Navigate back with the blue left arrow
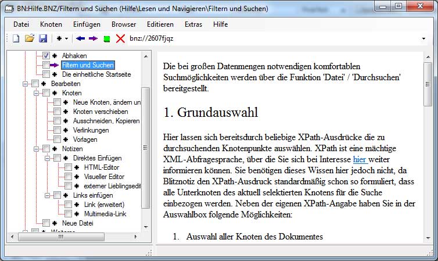The image size is (438, 261). click(x=80, y=38)
